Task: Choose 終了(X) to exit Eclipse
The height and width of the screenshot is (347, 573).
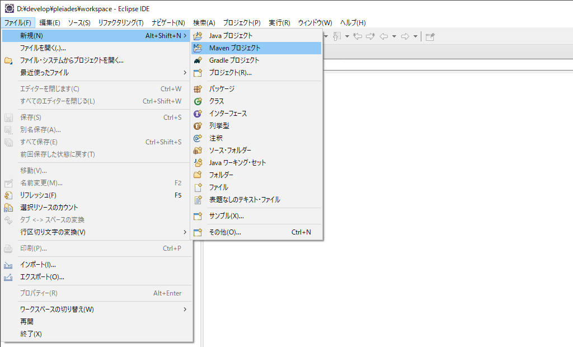Action: point(97,334)
